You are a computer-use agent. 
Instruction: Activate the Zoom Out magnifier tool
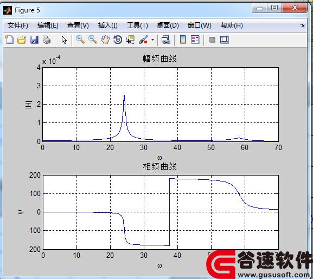click(x=93, y=40)
